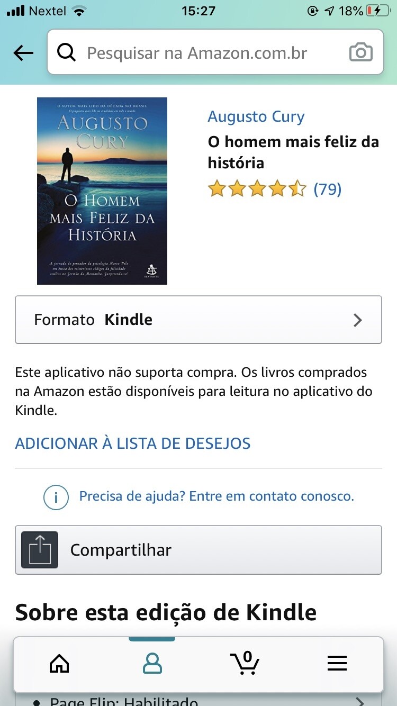397x706 pixels.
Task: Expand the Page Flip row chevron
Action: tap(360, 702)
